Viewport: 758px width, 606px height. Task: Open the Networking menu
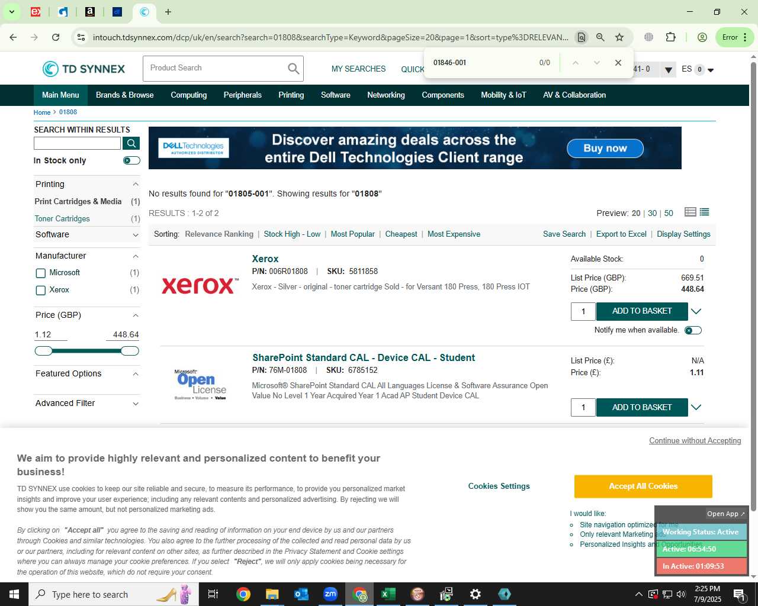pyautogui.click(x=386, y=95)
